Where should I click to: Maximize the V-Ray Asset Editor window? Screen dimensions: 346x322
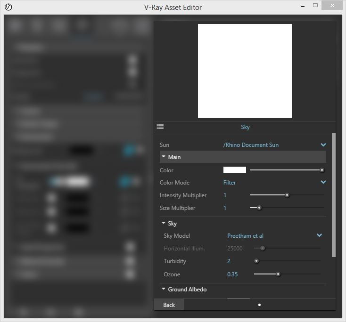click(315, 5)
